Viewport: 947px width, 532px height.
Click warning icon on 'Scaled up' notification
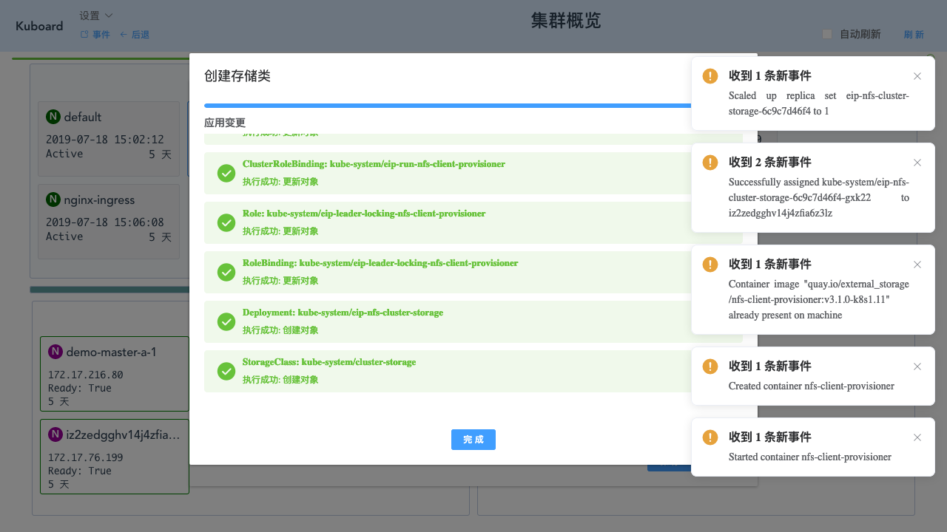[x=710, y=76]
